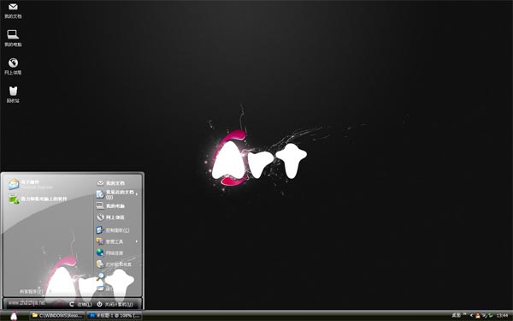This screenshot has width=513, height=321.
Task: Click the 13:44 taskbar clock
Action: (x=502, y=315)
